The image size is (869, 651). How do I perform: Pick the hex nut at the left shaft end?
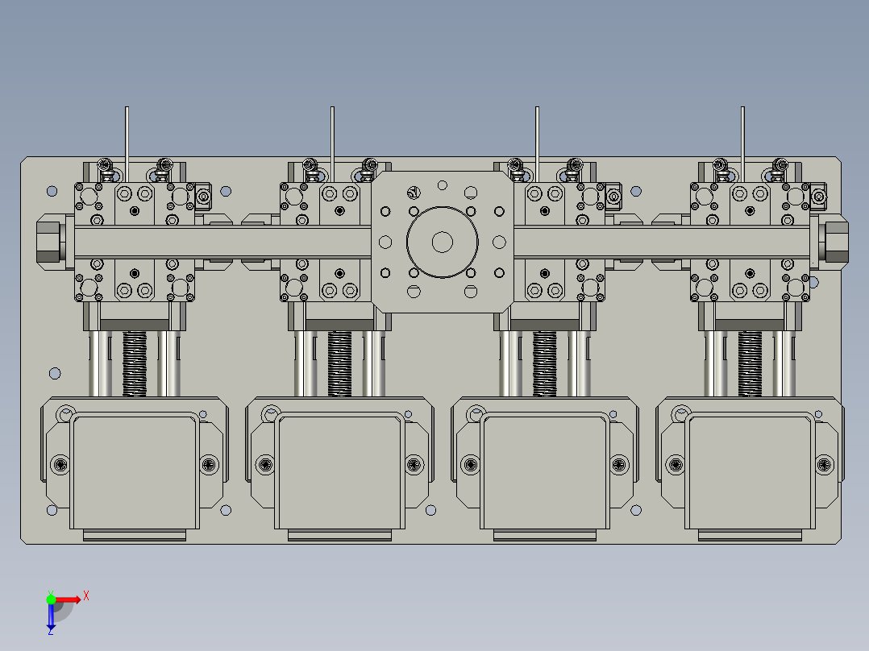coord(48,243)
